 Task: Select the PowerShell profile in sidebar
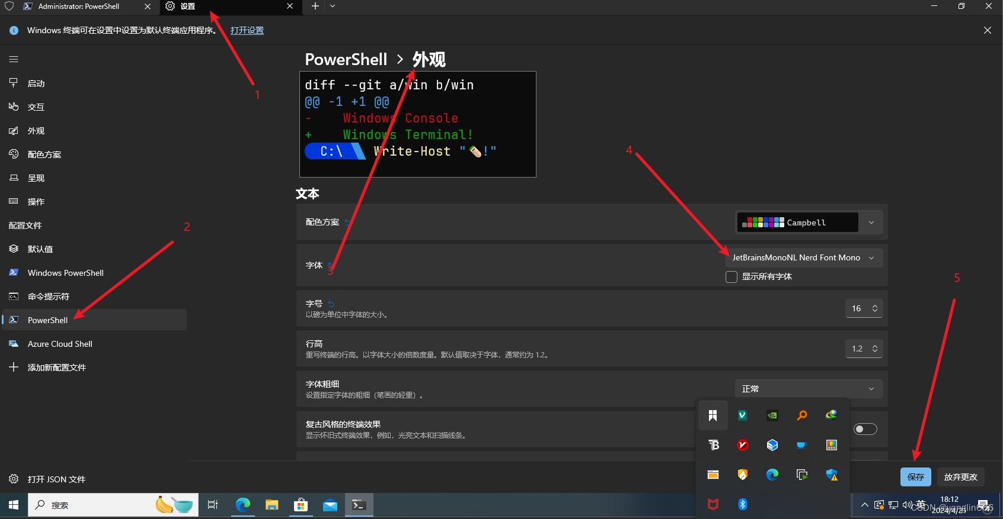[95, 320]
